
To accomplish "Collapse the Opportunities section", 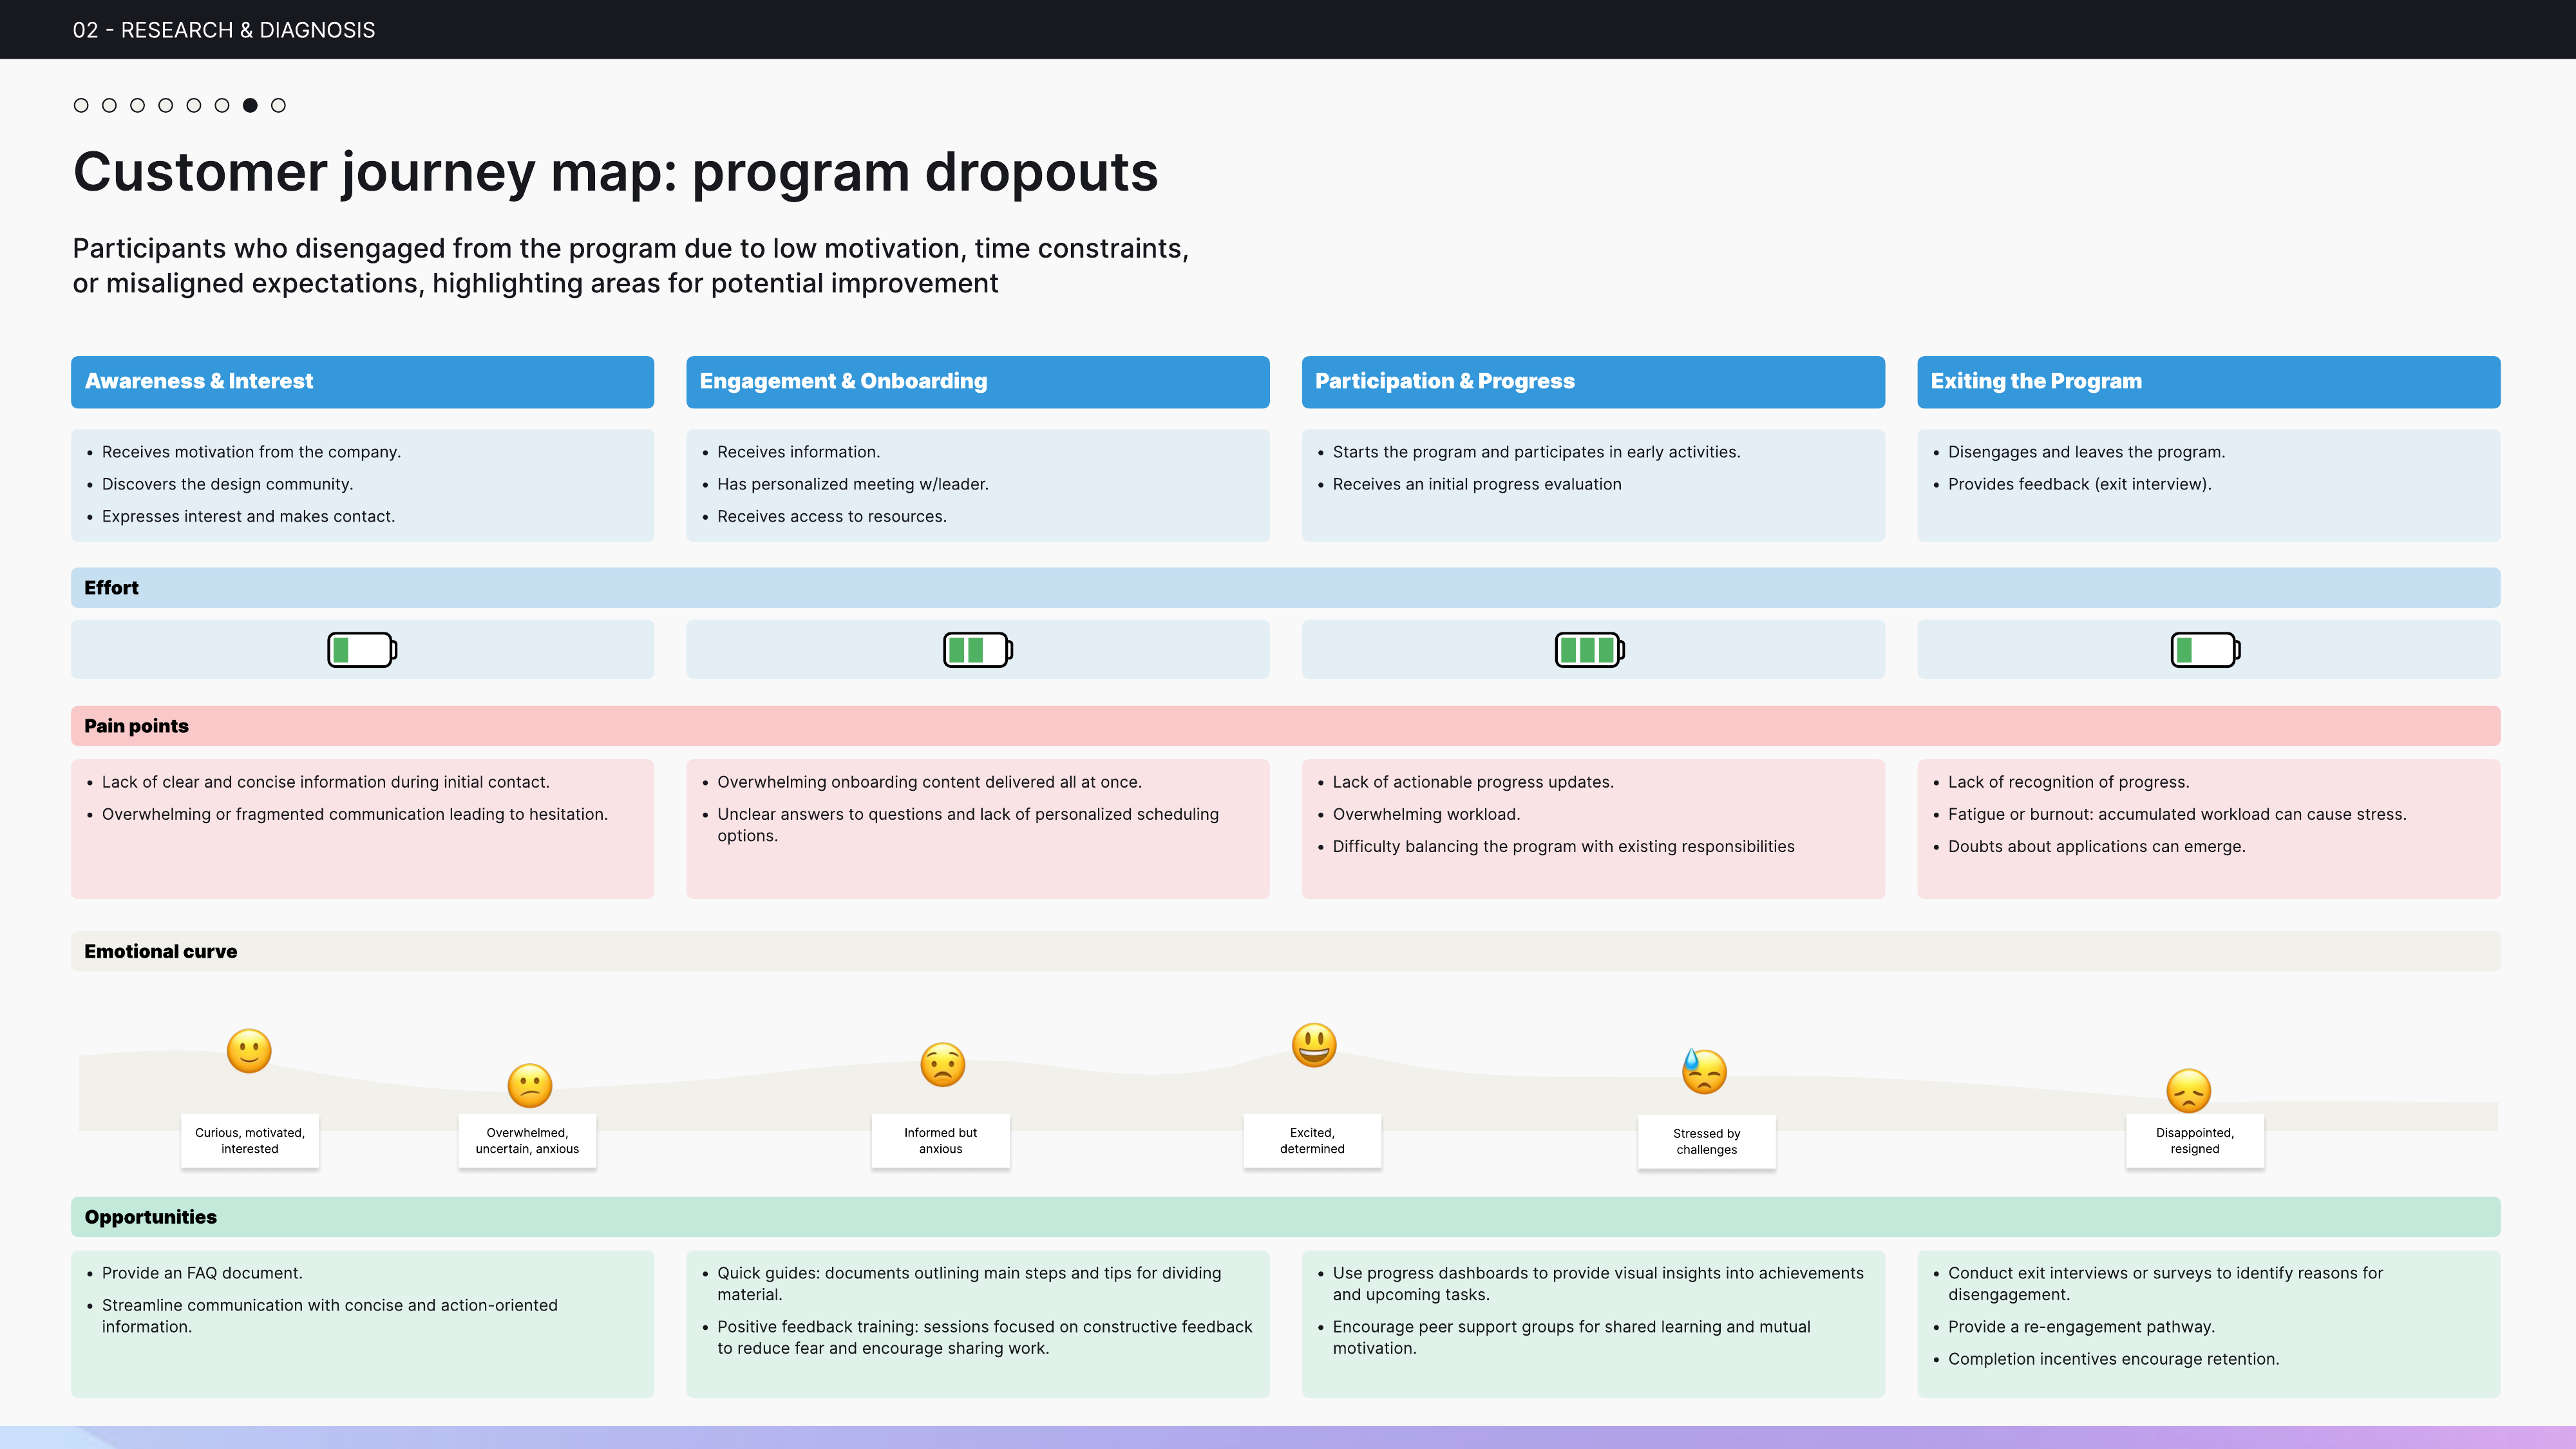I will click(x=150, y=1217).
